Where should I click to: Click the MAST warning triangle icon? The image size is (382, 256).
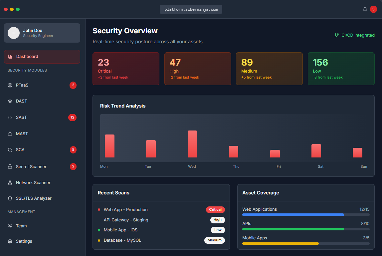click(10, 134)
